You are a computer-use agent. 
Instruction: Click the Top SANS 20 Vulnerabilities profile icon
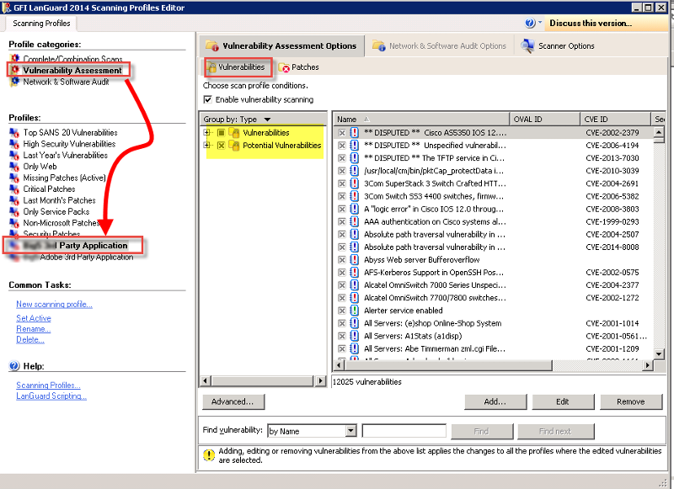[14, 133]
